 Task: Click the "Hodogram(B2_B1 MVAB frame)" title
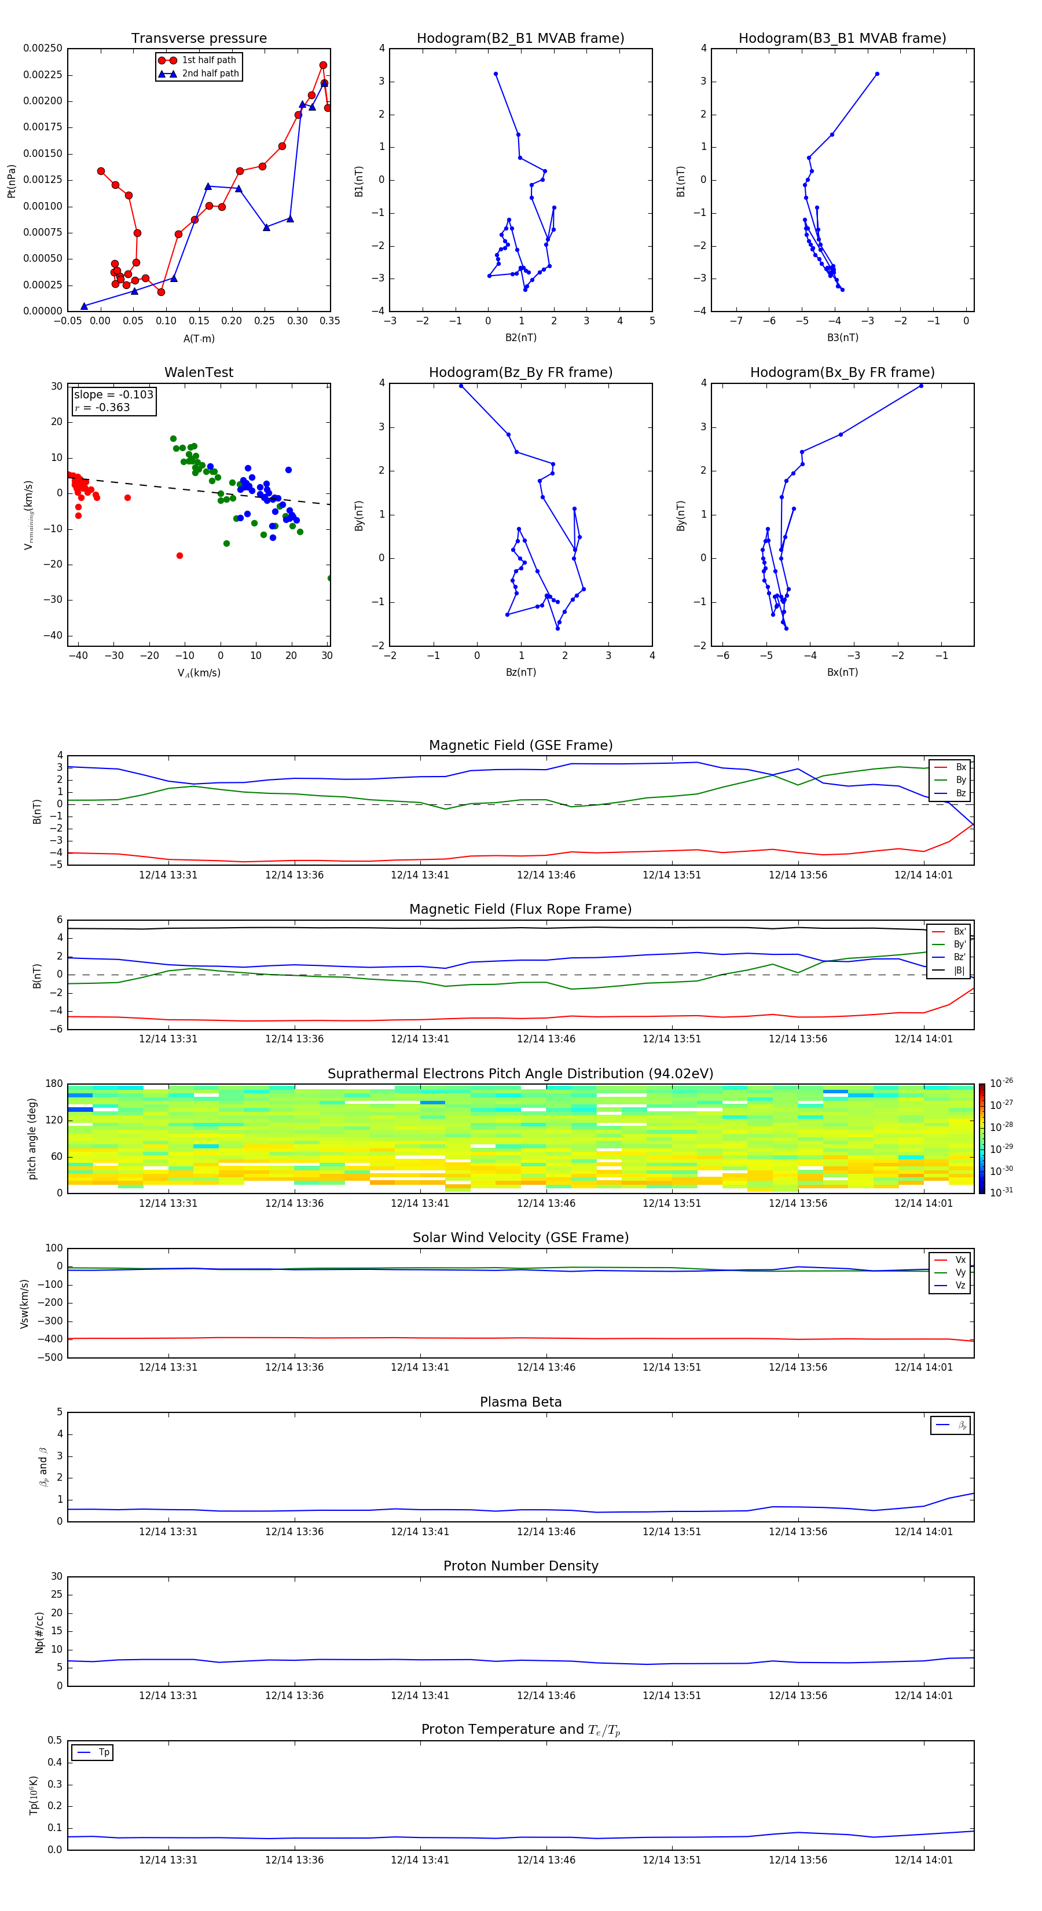tap(520, 39)
